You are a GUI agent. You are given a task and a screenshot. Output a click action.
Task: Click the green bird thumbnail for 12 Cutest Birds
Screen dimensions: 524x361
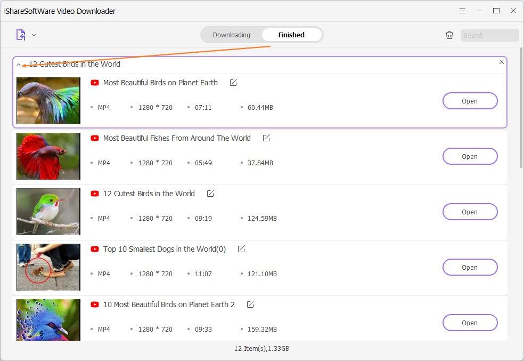point(48,212)
